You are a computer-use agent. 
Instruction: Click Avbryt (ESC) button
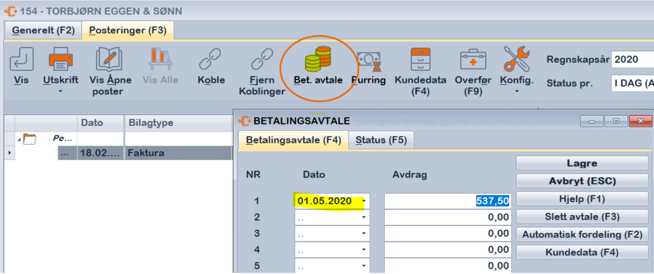coord(582,181)
